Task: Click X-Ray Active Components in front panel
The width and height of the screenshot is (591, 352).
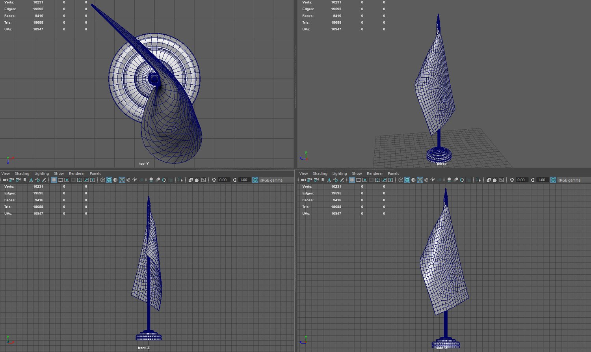Action: coord(197,180)
